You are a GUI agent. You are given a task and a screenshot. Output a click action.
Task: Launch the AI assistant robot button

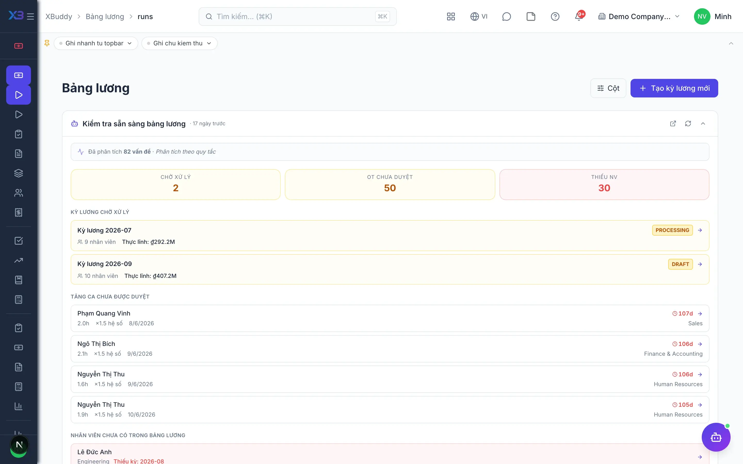pos(716,437)
